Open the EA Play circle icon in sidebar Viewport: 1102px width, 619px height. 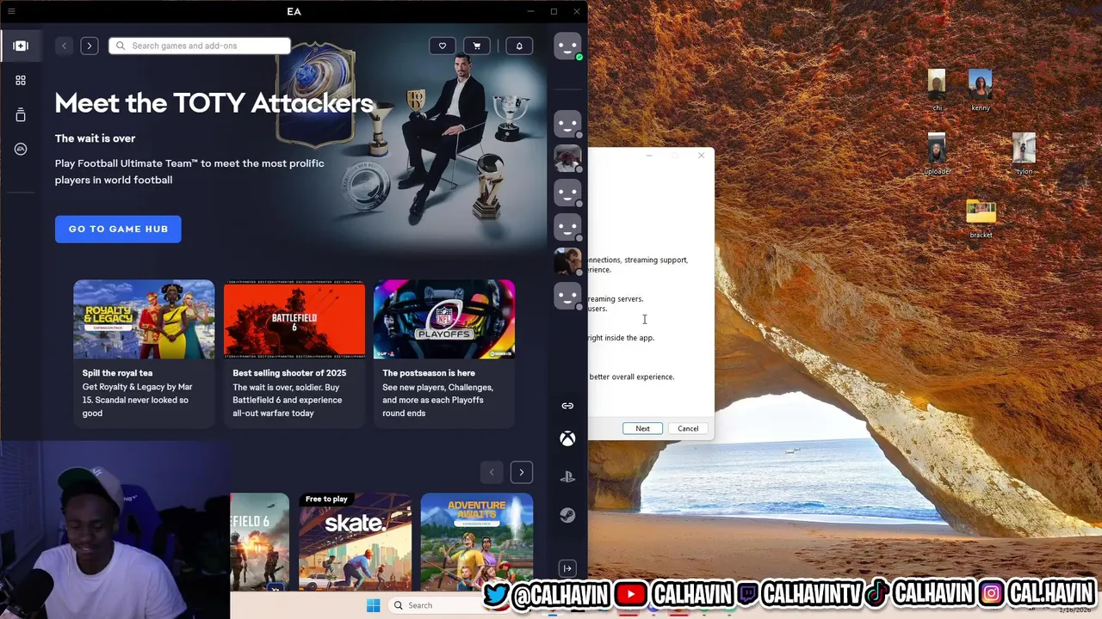21,149
